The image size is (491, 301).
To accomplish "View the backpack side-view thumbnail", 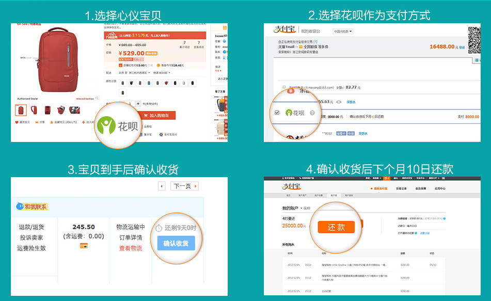I will [x=34, y=110].
